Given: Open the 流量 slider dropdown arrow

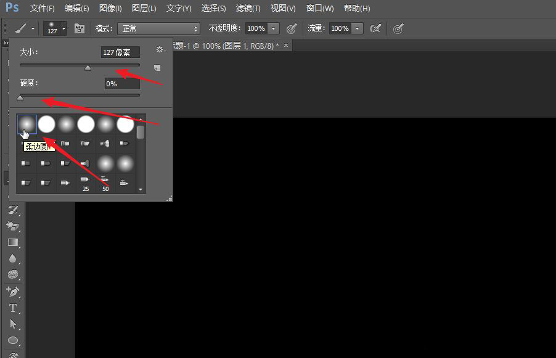Looking at the screenshot, I should coord(358,28).
